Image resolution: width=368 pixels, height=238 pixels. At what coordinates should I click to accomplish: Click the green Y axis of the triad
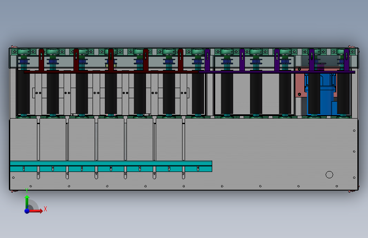(x=27, y=201)
